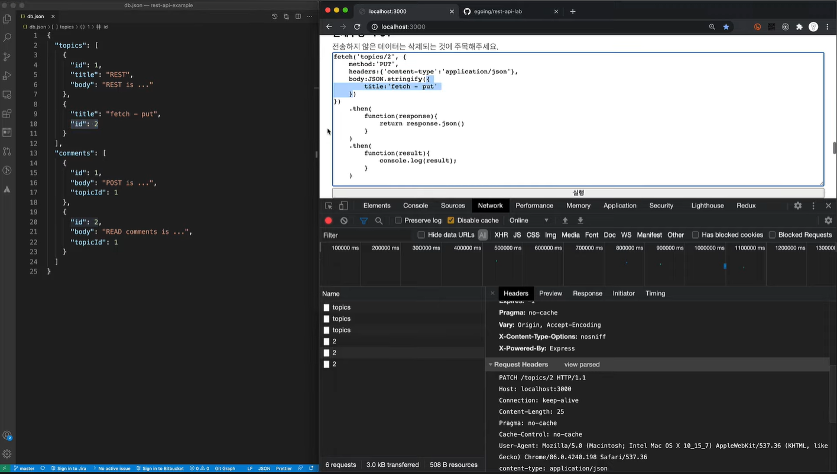Open the Run and Debug view
This screenshot has height=474, width=837.
click(x=7, y=76)
